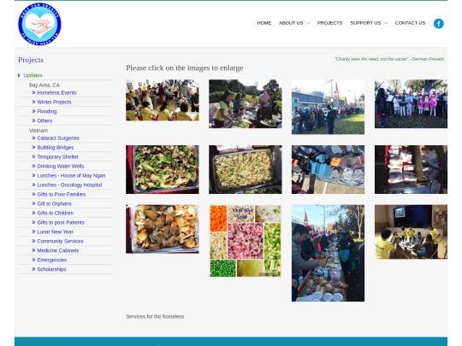Open Flooding projects link

click(x=47, y=112)
